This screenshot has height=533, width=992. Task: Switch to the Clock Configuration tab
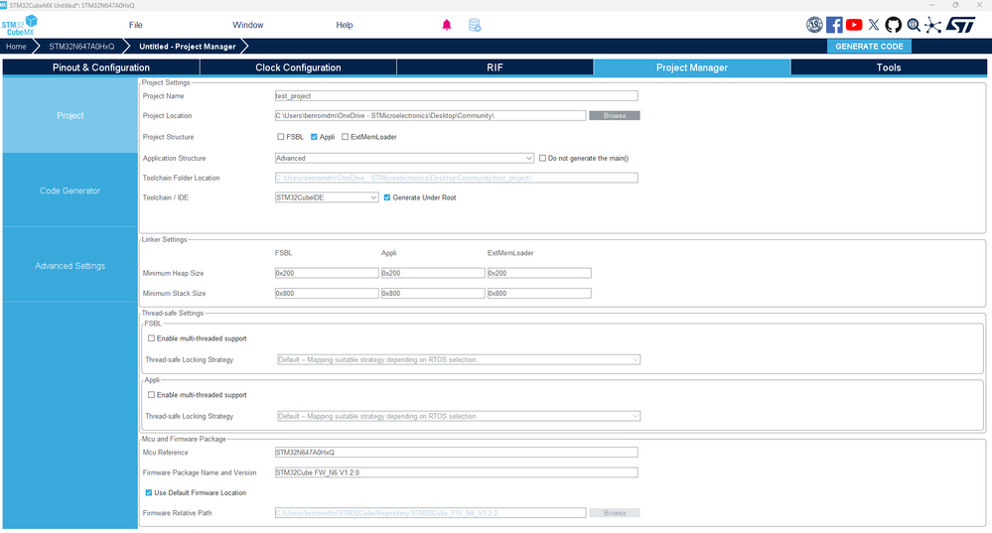(298, 67)
